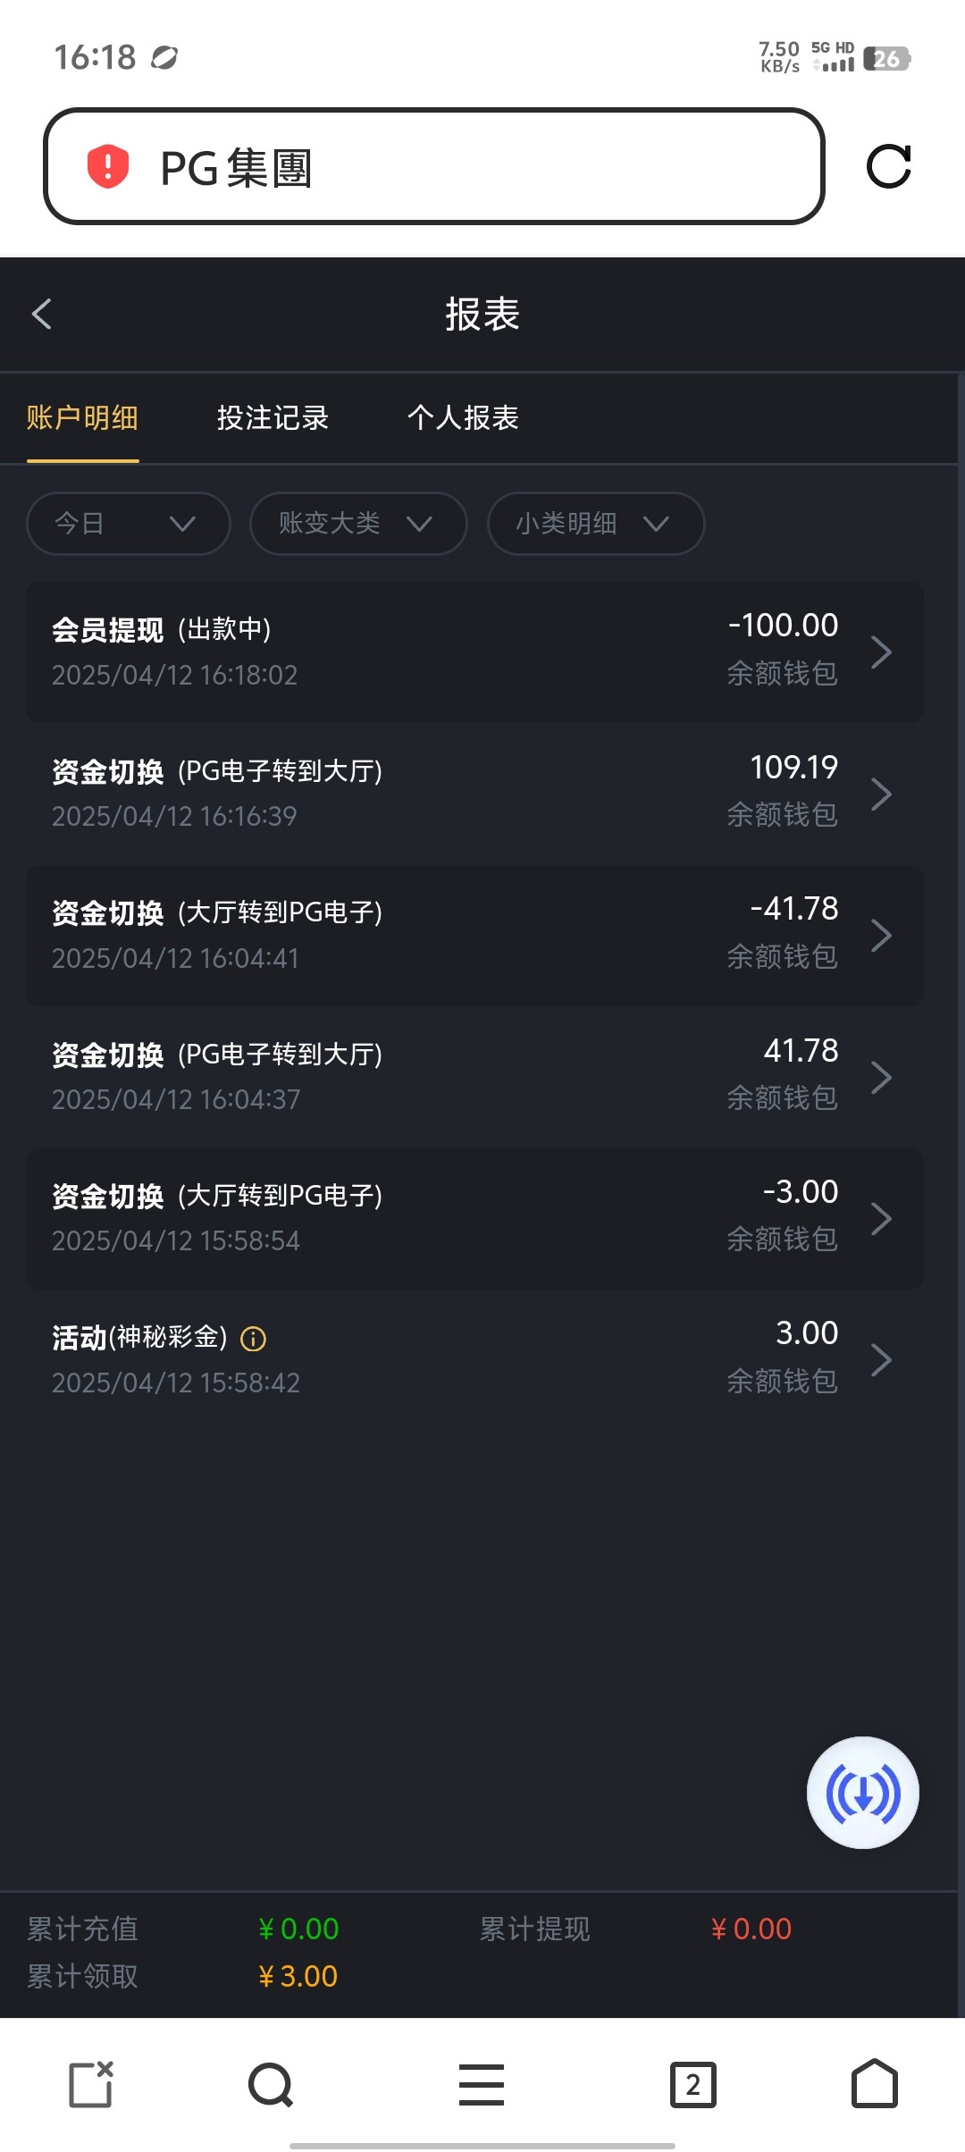View the 109.19 PG电子转到大厅 transfer entry
Screen dimensions: 965x2152
(x=474, y=793)
